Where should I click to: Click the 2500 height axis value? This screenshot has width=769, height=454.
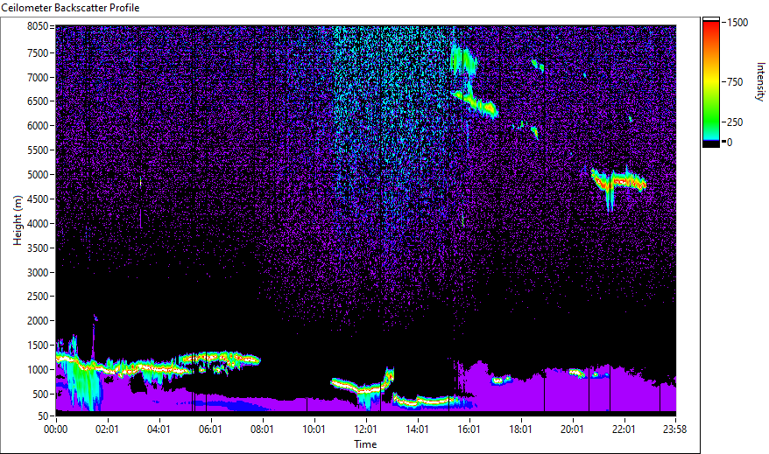coord(38,297)
